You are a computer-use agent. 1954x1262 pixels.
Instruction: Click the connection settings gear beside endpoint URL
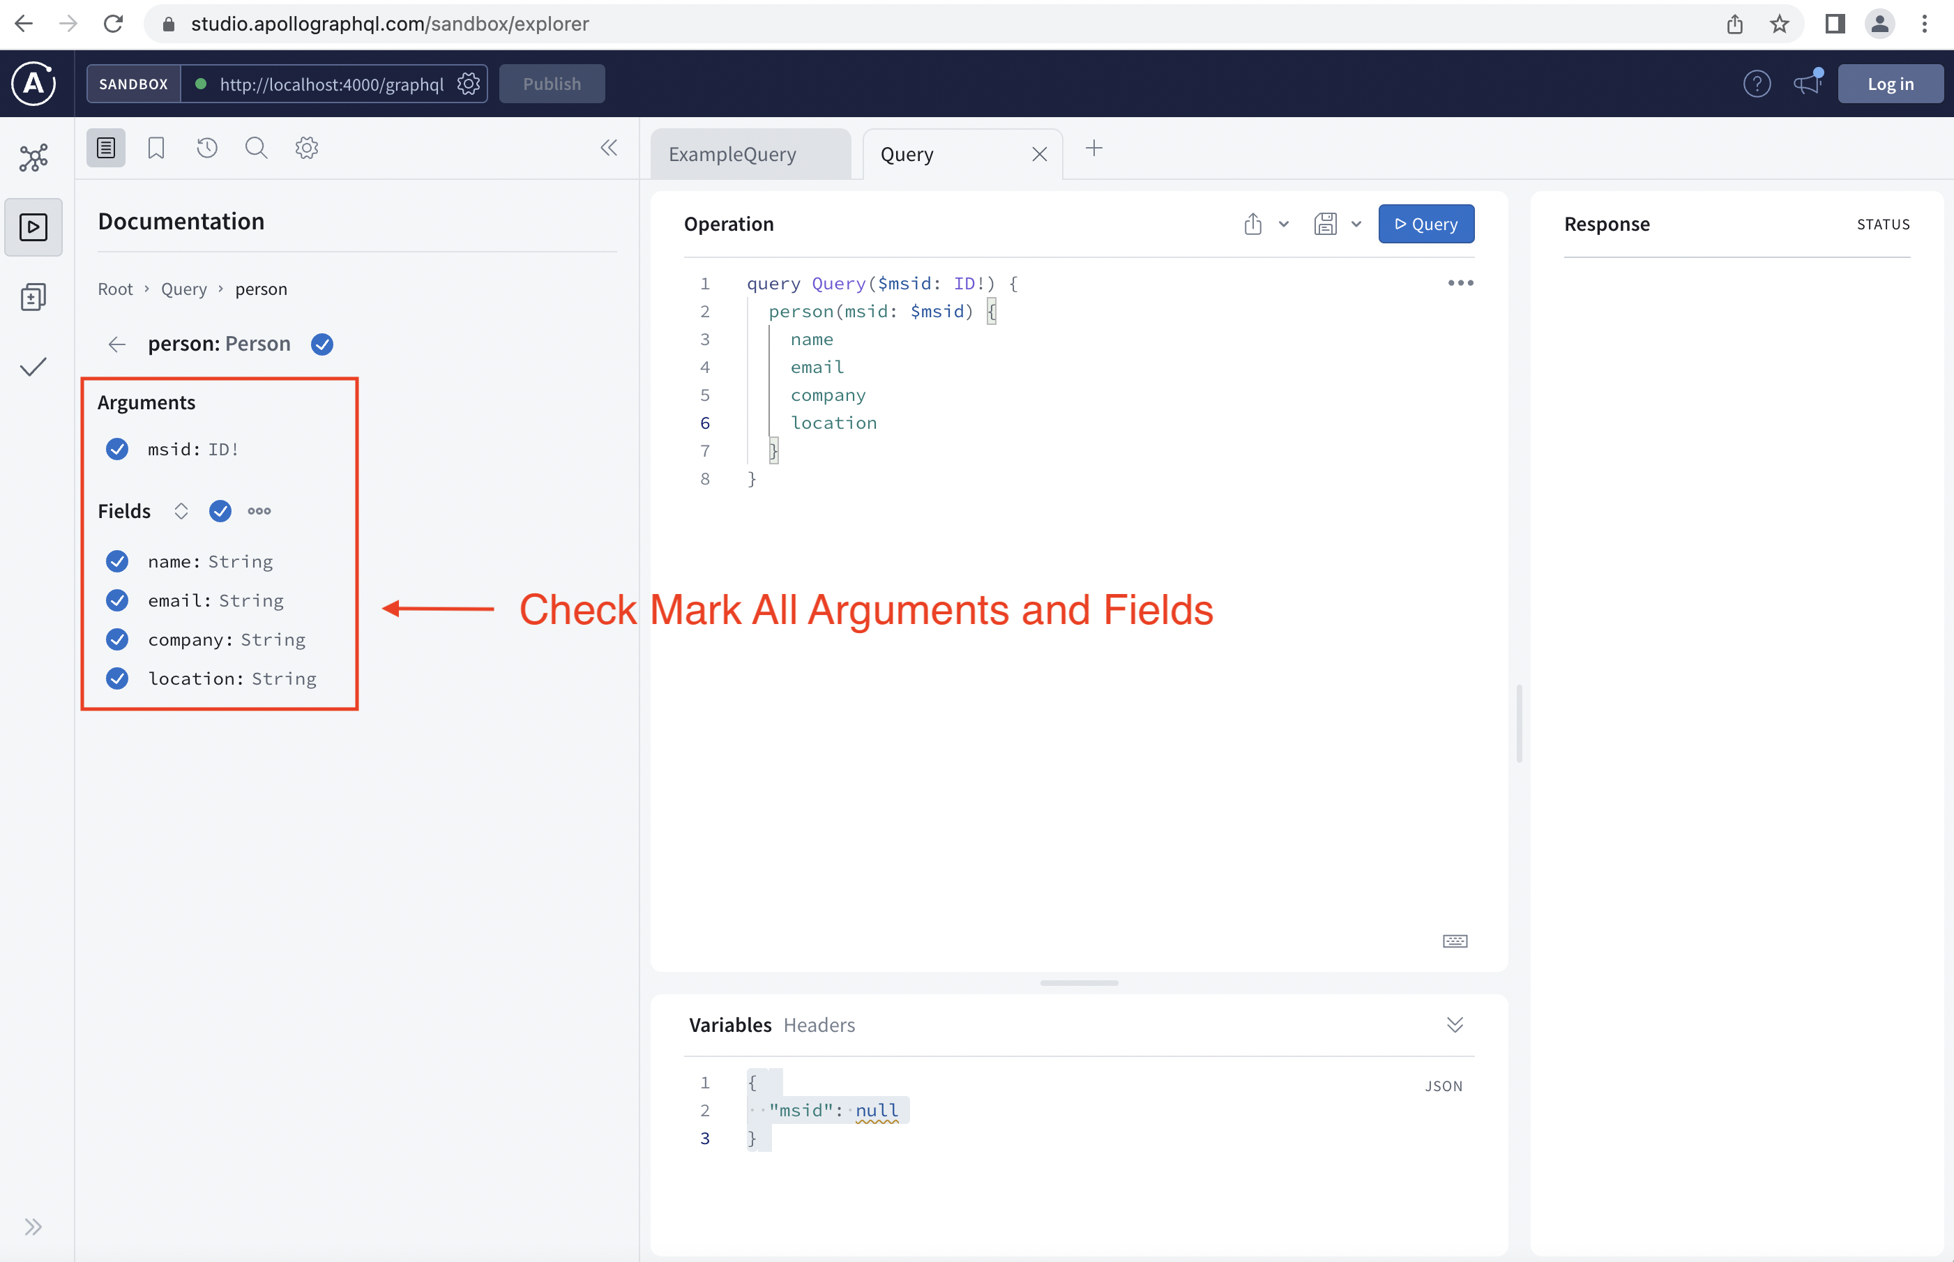(x=469, y=84)
